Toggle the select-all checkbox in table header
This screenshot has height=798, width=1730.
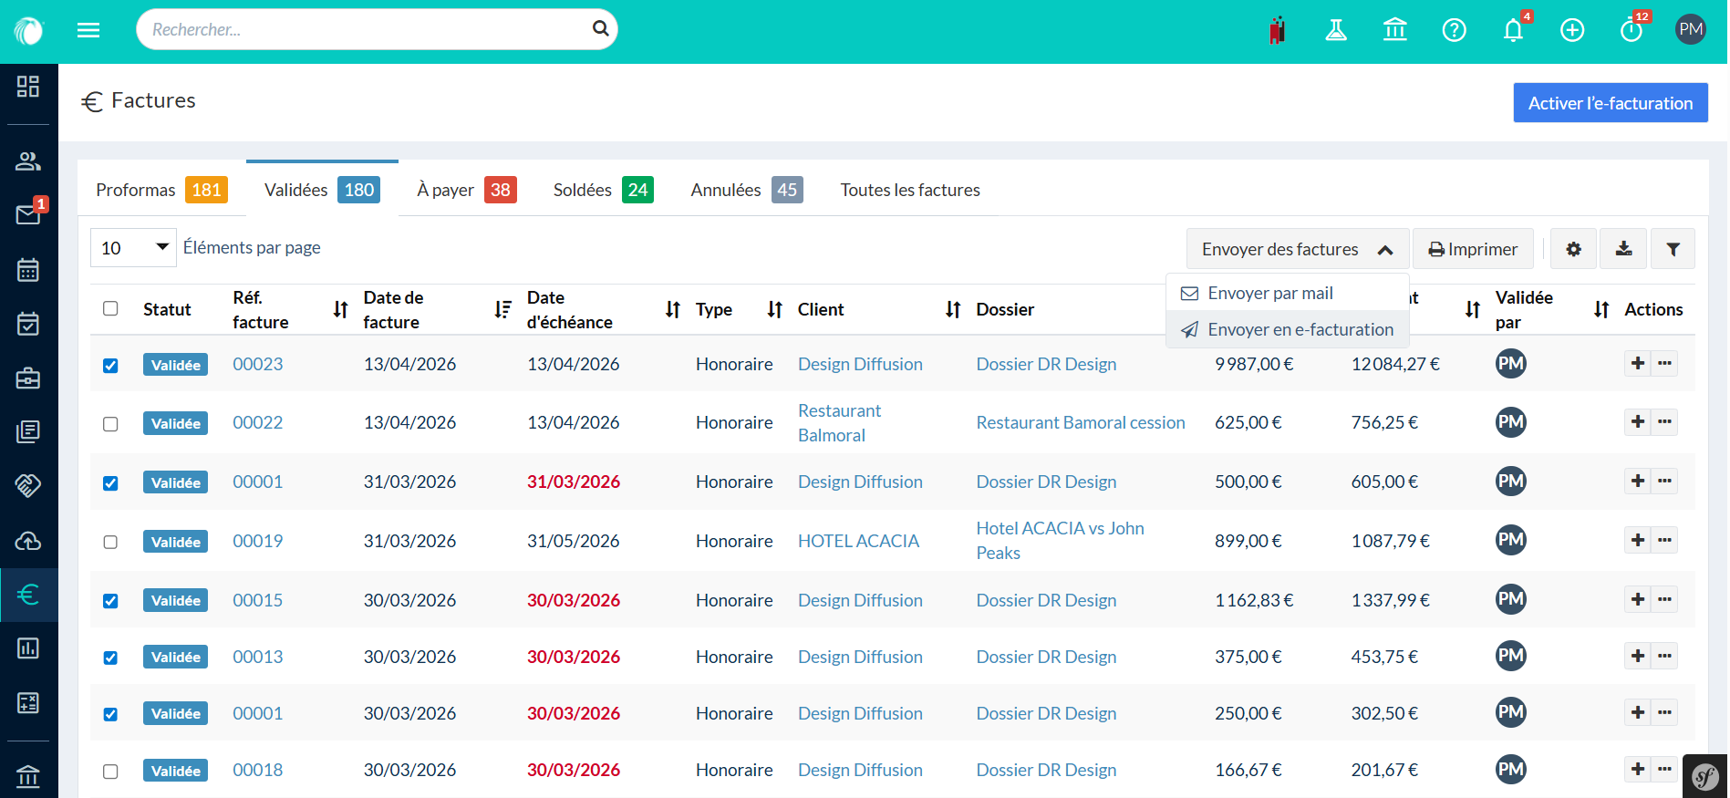pyautogui.click(x=110, y=308)
